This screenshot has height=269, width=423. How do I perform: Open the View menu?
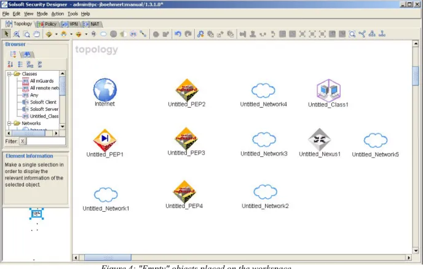point(28,14)
